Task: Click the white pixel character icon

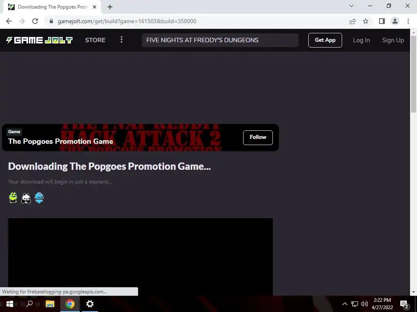Action: [x=26, y=198]
